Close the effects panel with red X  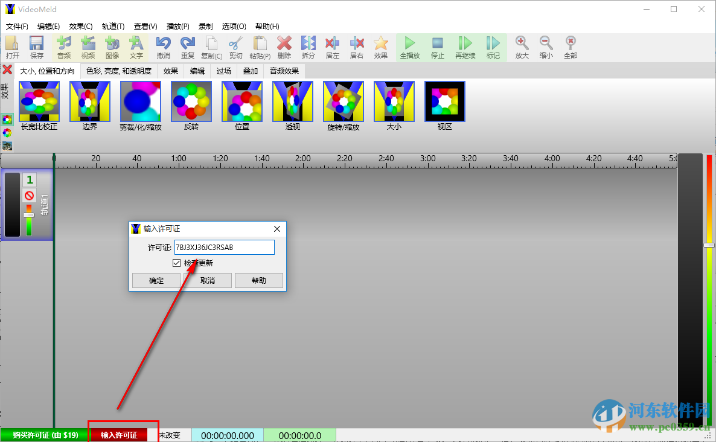tap(7, 69)
